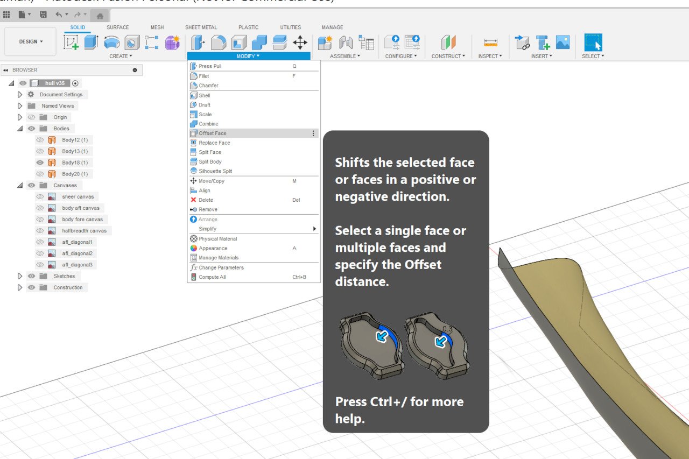Choose Offset Face from Modify menu

(x=253, y=133)
